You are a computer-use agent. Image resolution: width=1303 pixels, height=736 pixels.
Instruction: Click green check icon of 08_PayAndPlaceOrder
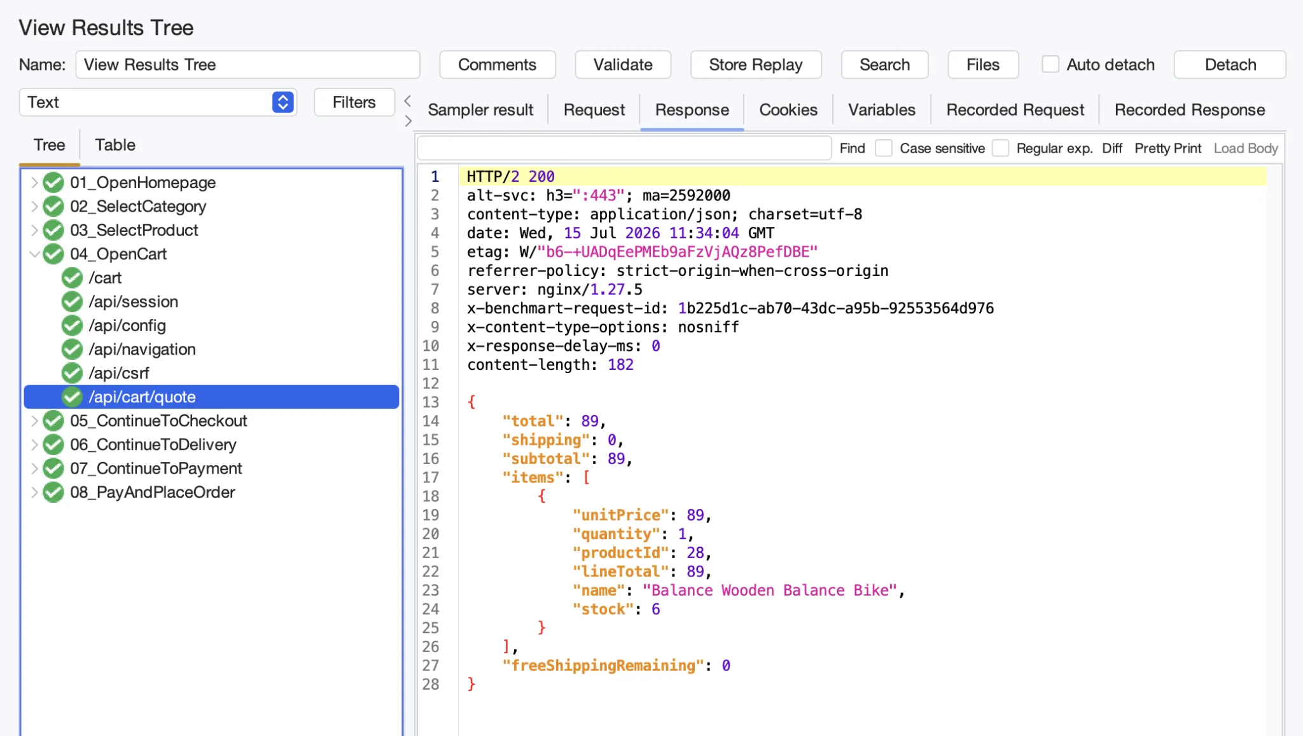tap(53, 493)
